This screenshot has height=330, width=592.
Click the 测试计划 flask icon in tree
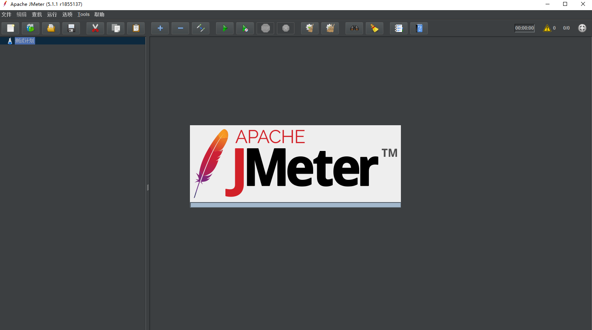(x=10, y=41)
